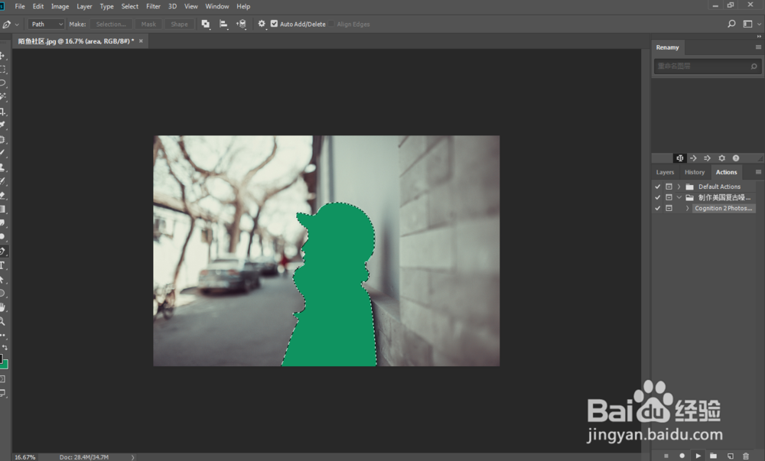This screenshot has width=765, height=461.
Task: Toggle Quick Mask mode
Action: click(x=2, y=378)
